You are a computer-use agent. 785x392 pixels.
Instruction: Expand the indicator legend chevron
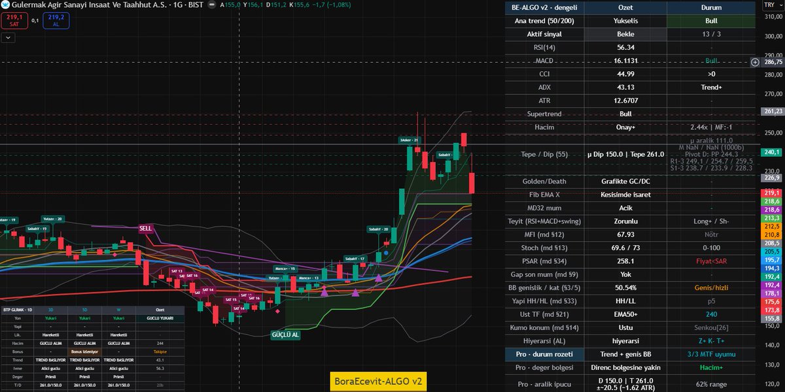[9, 38]
